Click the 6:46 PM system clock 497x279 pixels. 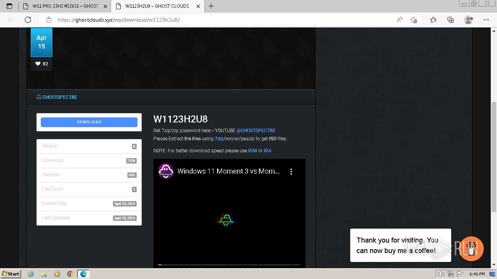pyautogui.click(x=477, y=274)
